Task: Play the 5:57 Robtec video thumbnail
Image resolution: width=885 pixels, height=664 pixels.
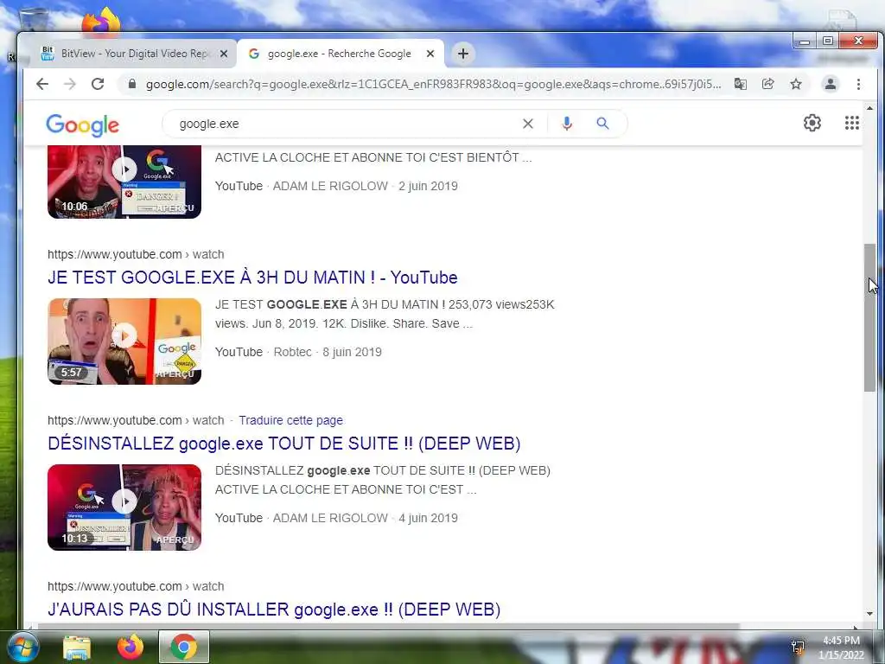Action: [x=124, y=342]
